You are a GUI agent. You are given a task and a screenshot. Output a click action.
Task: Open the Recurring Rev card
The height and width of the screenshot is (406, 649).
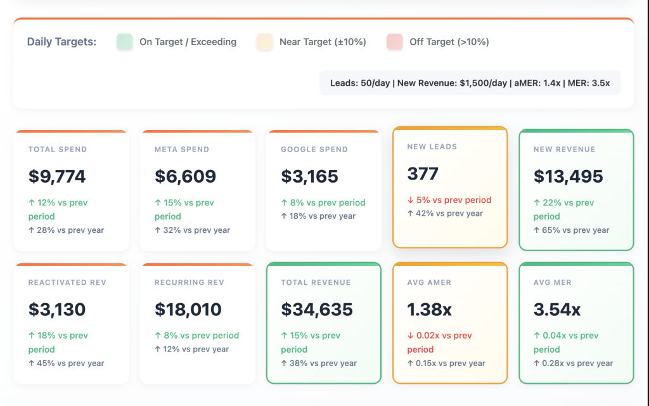tap(197, 324)
